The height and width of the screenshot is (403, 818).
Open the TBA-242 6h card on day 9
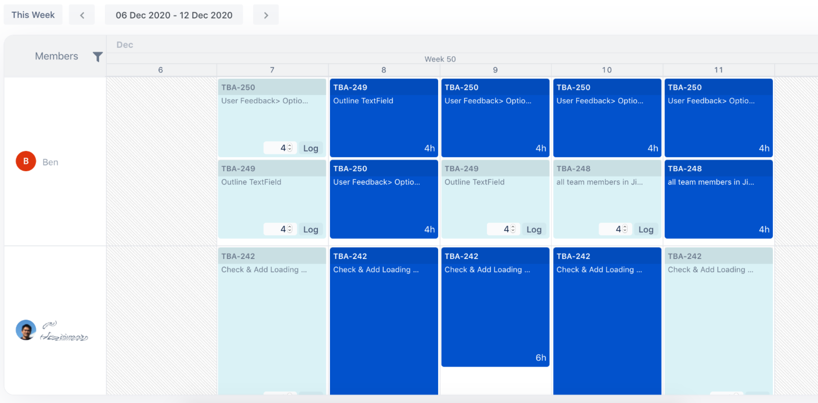(x=495, y=307)
